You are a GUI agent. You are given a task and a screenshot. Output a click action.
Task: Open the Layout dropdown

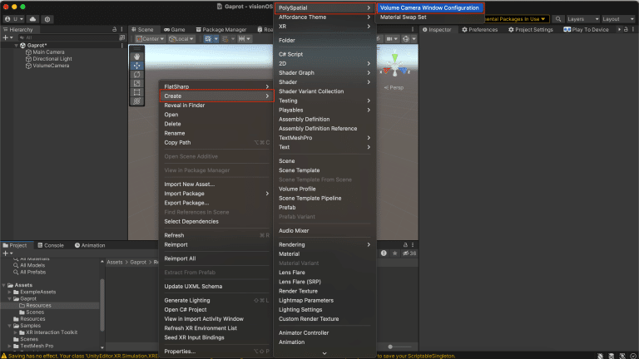(x=618, y=19)
